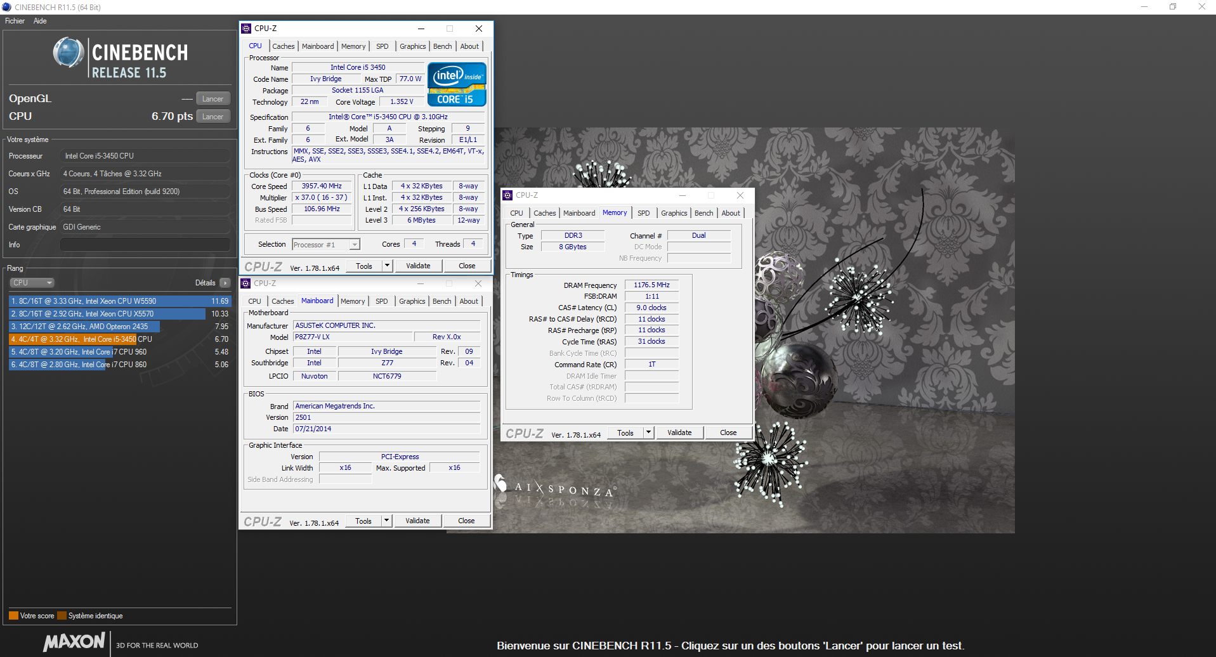The width and height of the screenshot is (1216, 657).
Task: Click the MAXON logo
Action: 74,642
